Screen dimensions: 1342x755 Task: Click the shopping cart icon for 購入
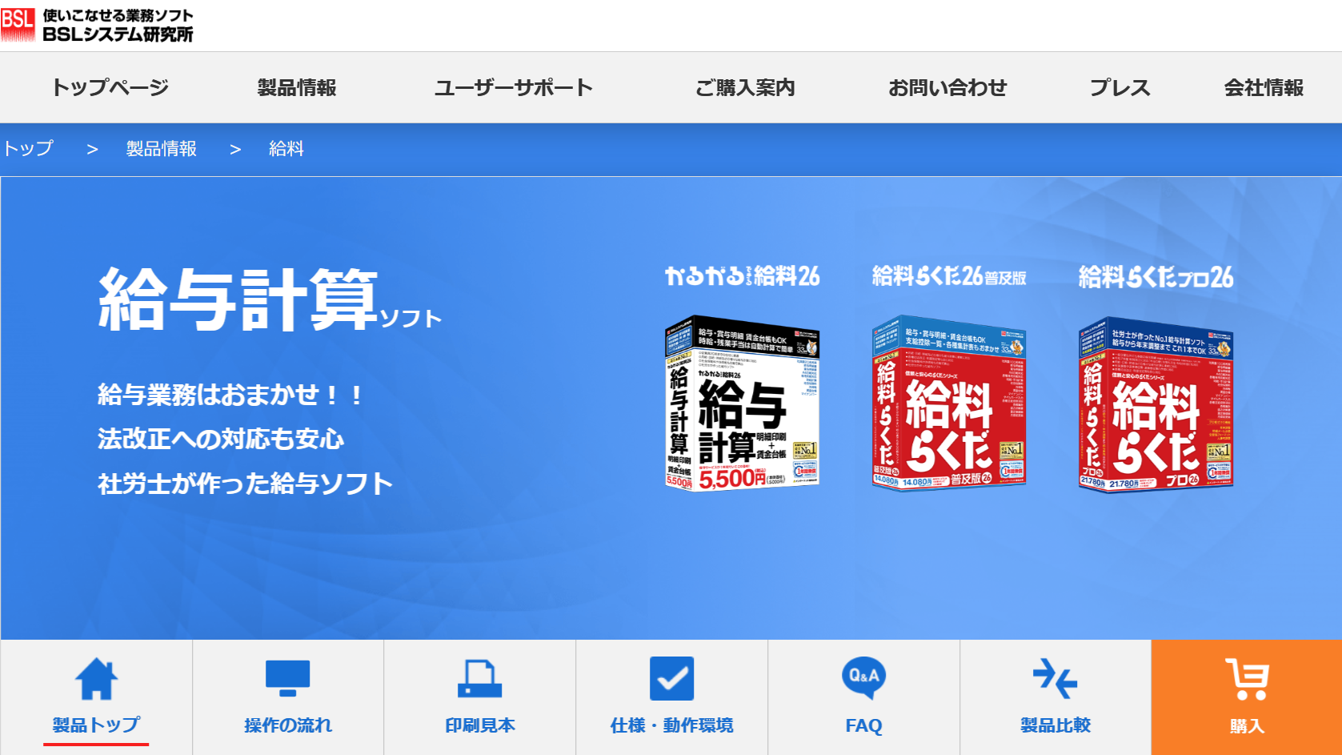[1246, 678]
